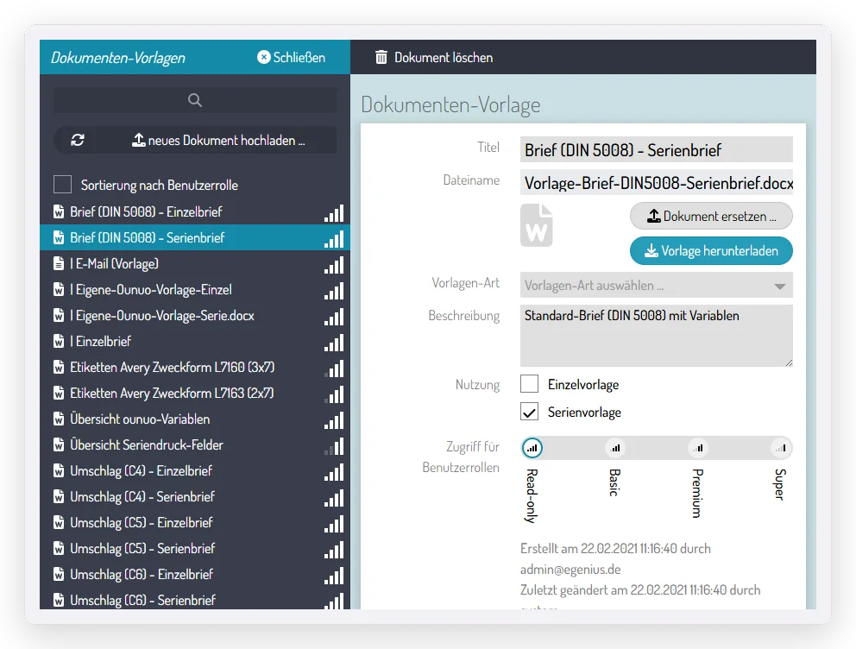
Task: Click into the Titel input field
Action: point(656,149)
